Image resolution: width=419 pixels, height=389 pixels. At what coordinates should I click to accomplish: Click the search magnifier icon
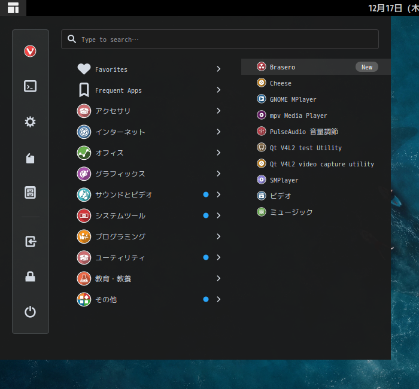coord(72,39)
